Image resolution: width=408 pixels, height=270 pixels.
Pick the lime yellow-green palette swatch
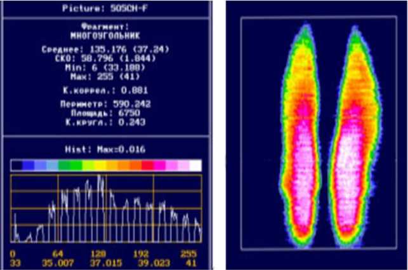point(88,165)
